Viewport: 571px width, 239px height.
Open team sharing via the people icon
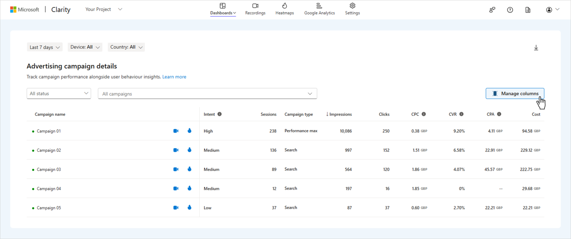coord(492,10)
